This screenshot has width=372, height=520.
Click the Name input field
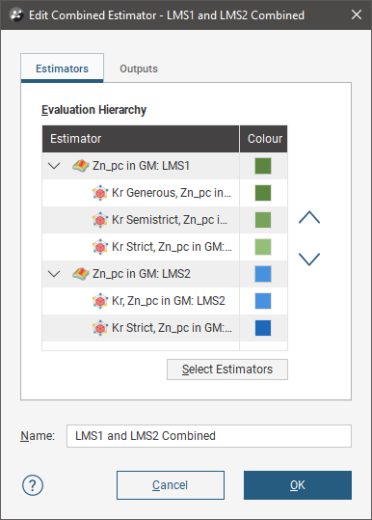click(209, 436)
